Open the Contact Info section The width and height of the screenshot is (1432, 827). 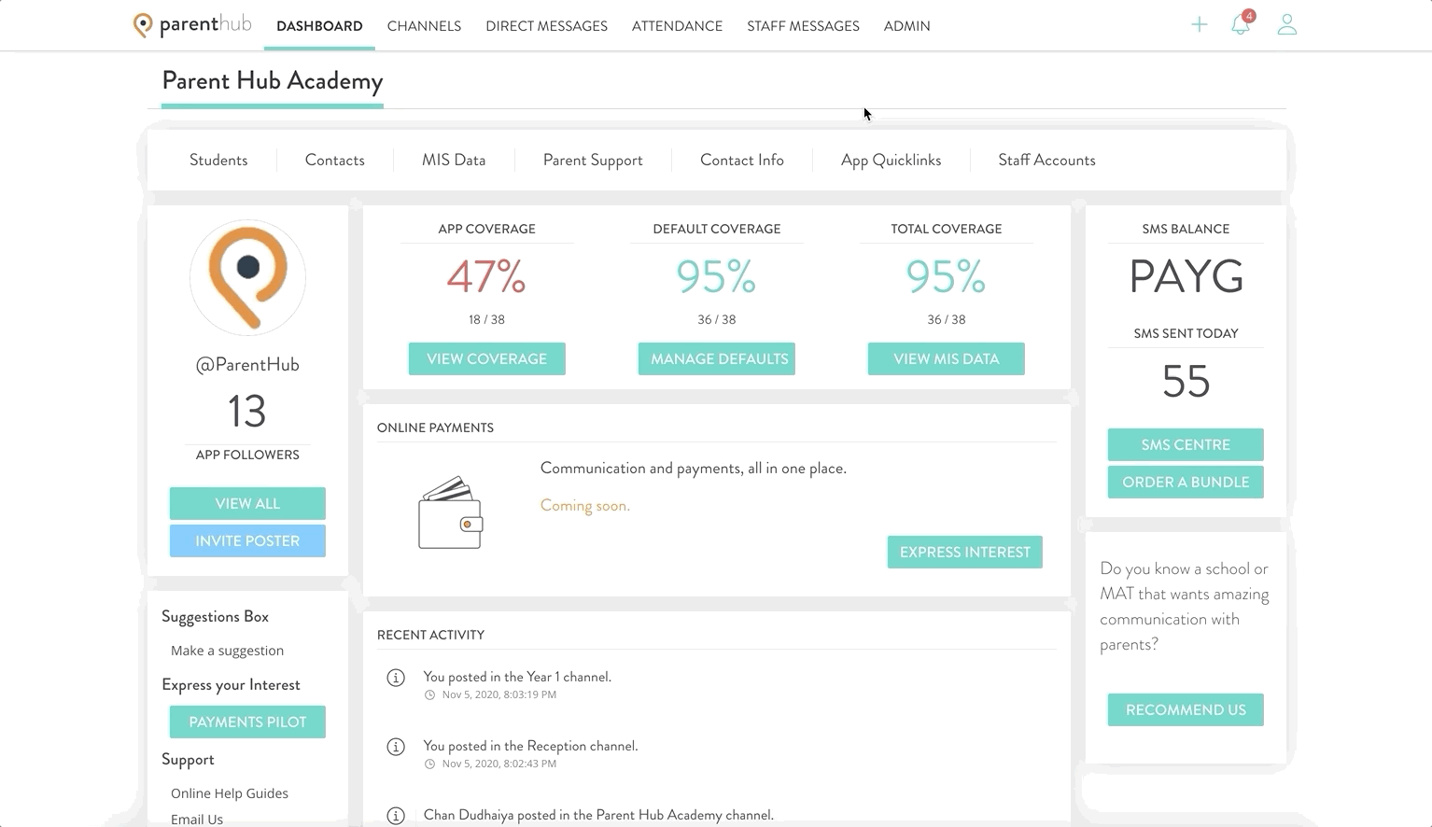coord(742,161)
